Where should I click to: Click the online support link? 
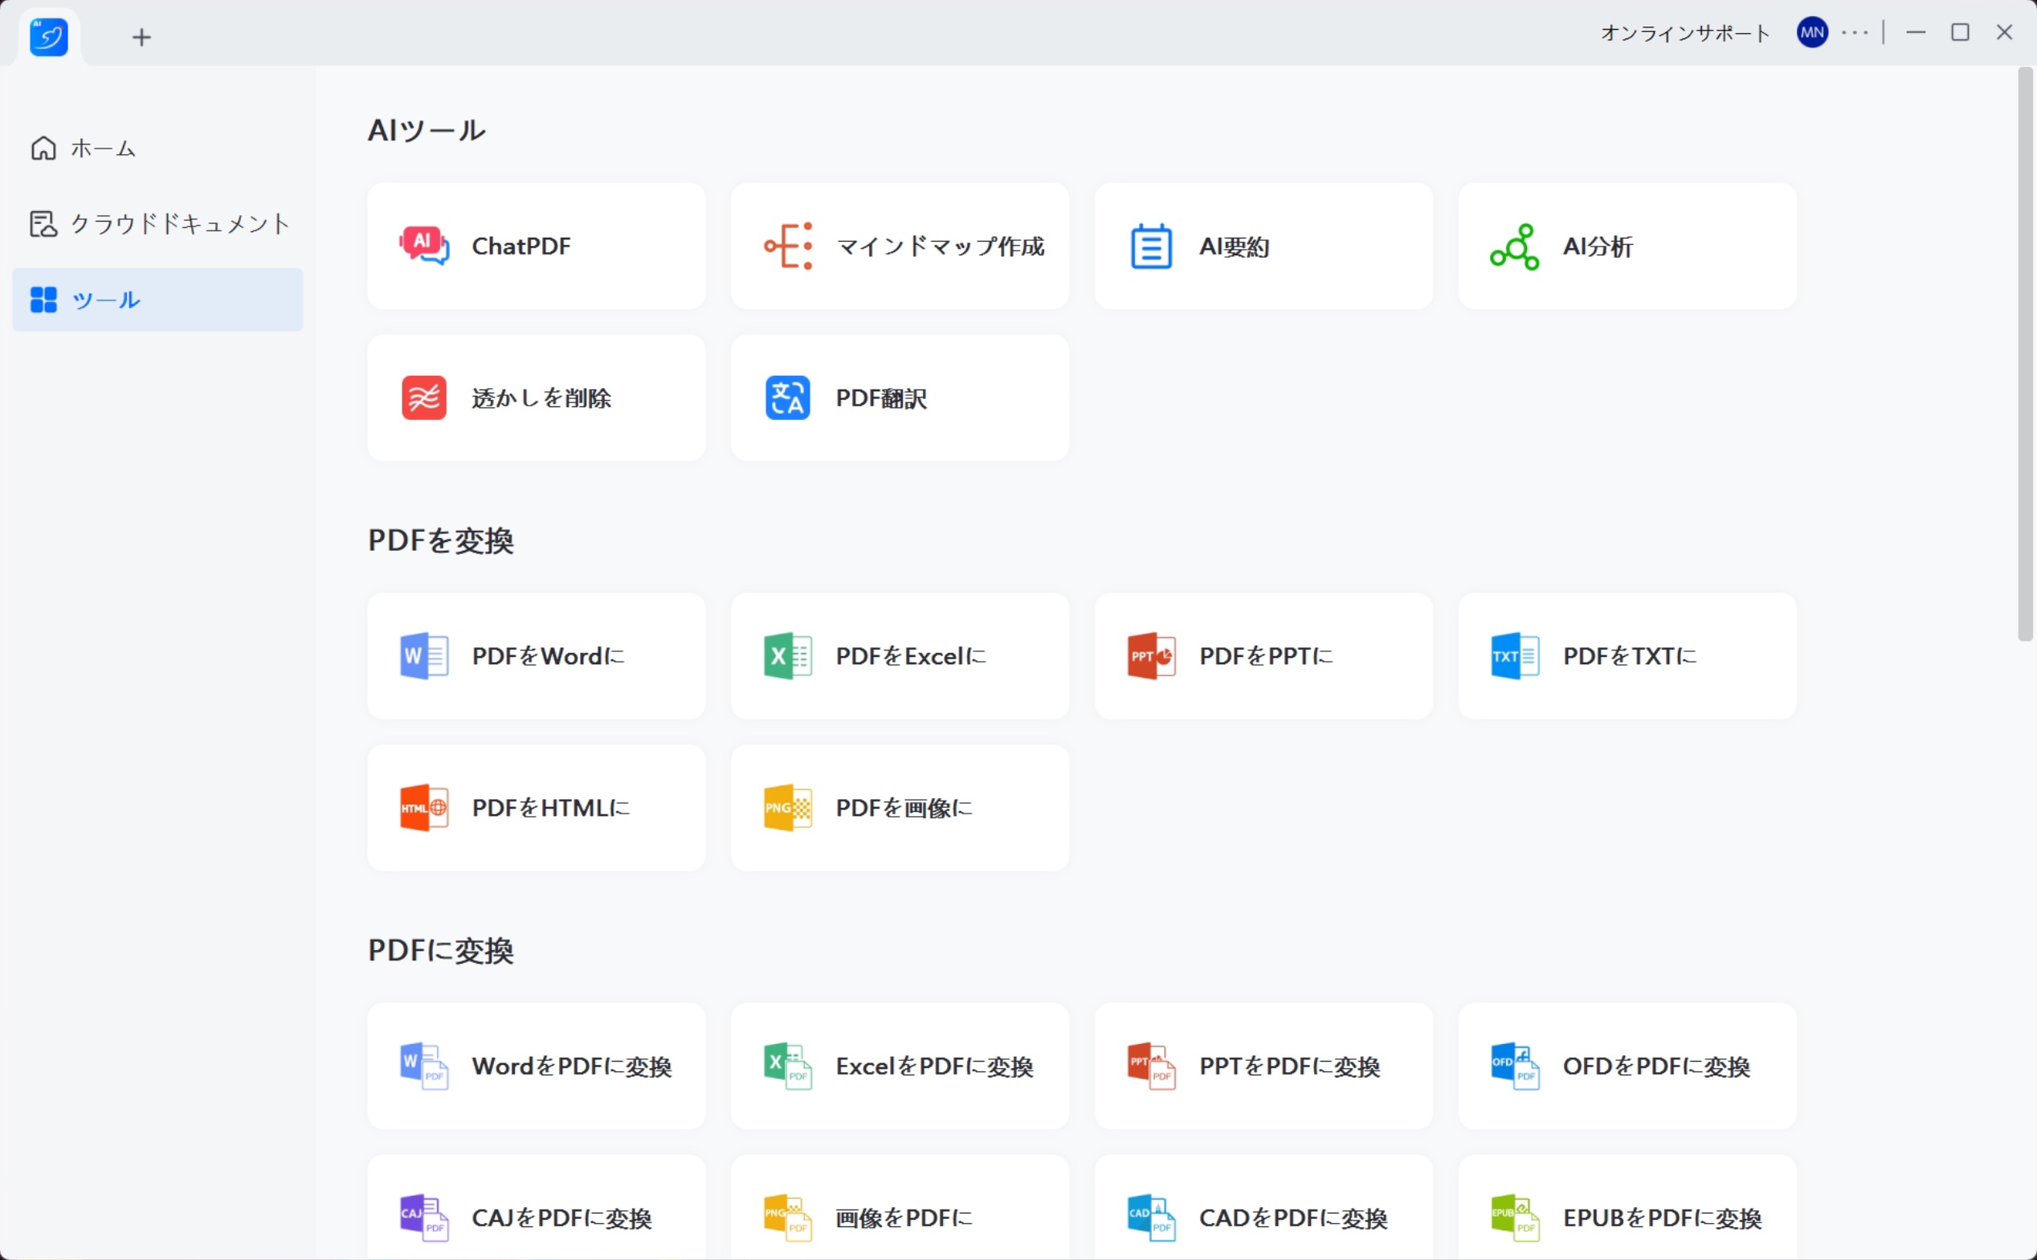pos(1684,32)
